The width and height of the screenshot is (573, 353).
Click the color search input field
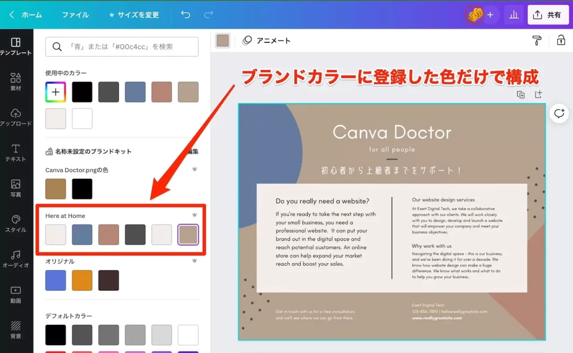[x=122, y=47]
